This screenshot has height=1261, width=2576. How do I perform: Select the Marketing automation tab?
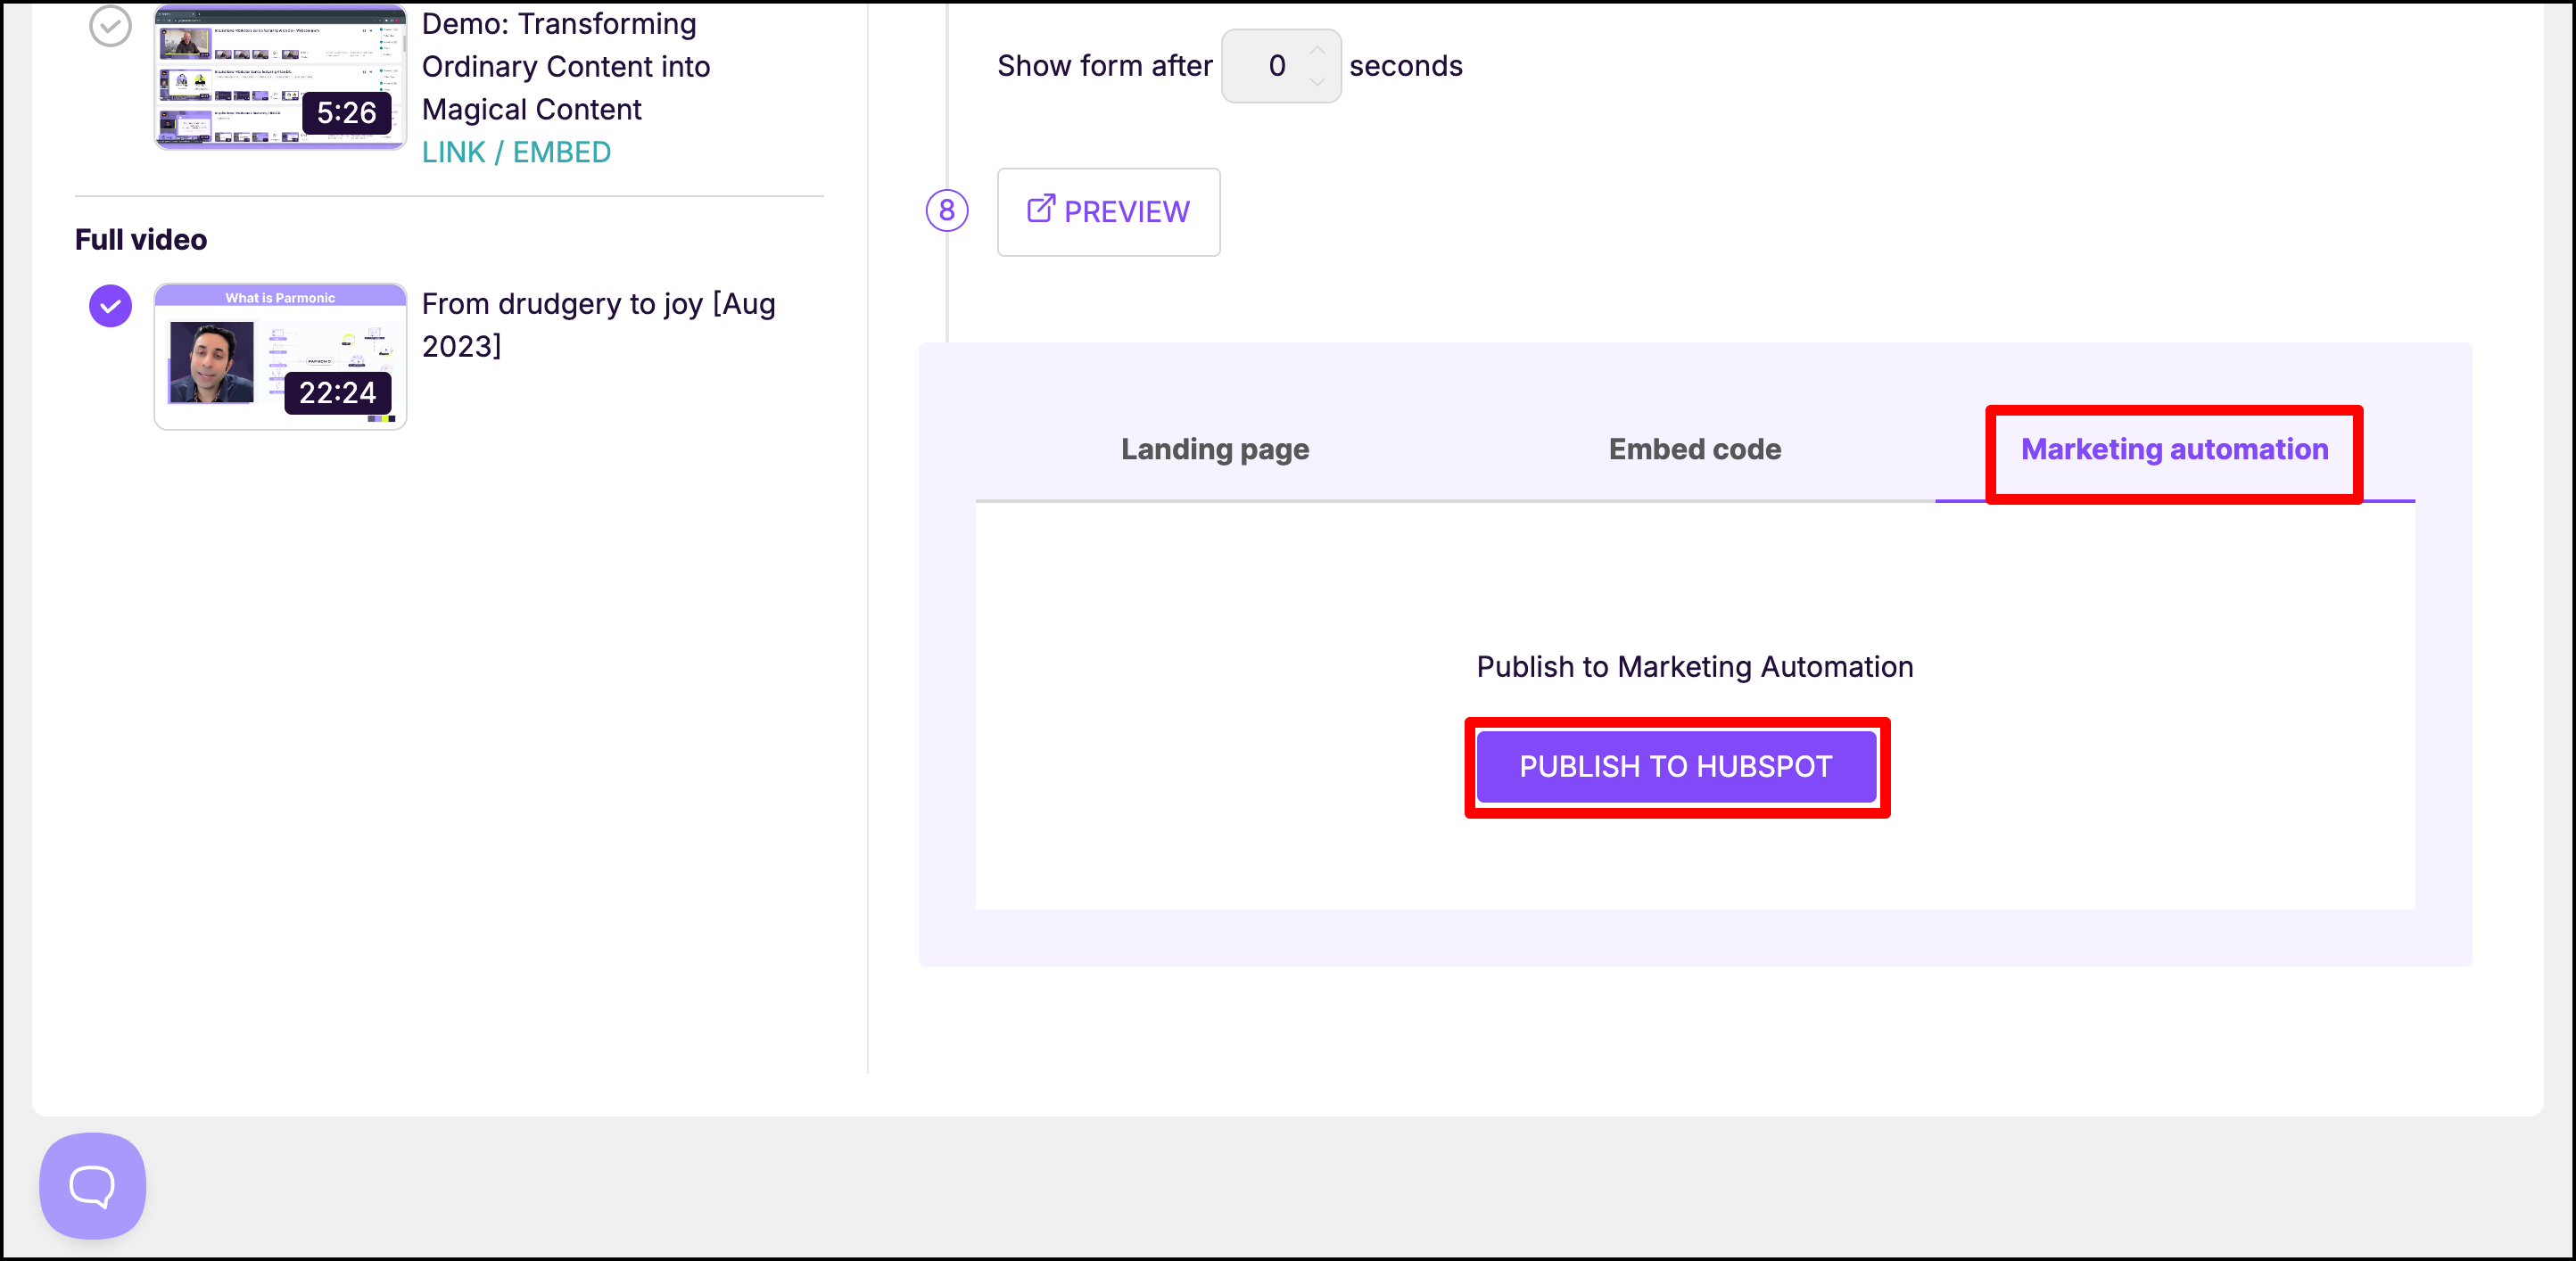2174,450
